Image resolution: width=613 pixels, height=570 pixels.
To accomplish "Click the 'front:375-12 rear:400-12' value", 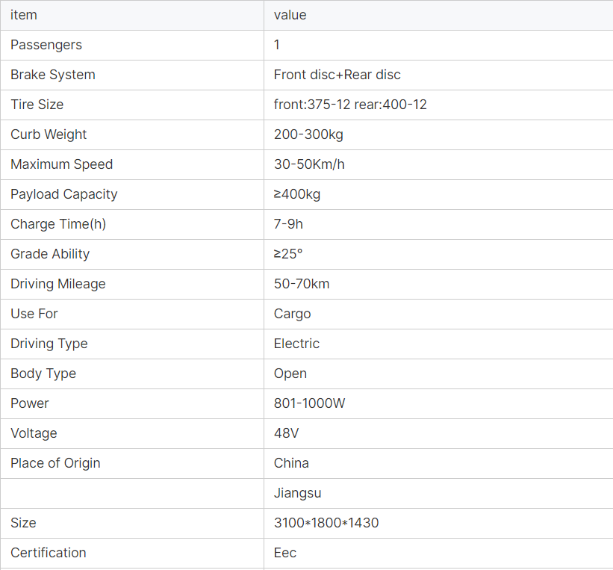I will pos(350,105).
